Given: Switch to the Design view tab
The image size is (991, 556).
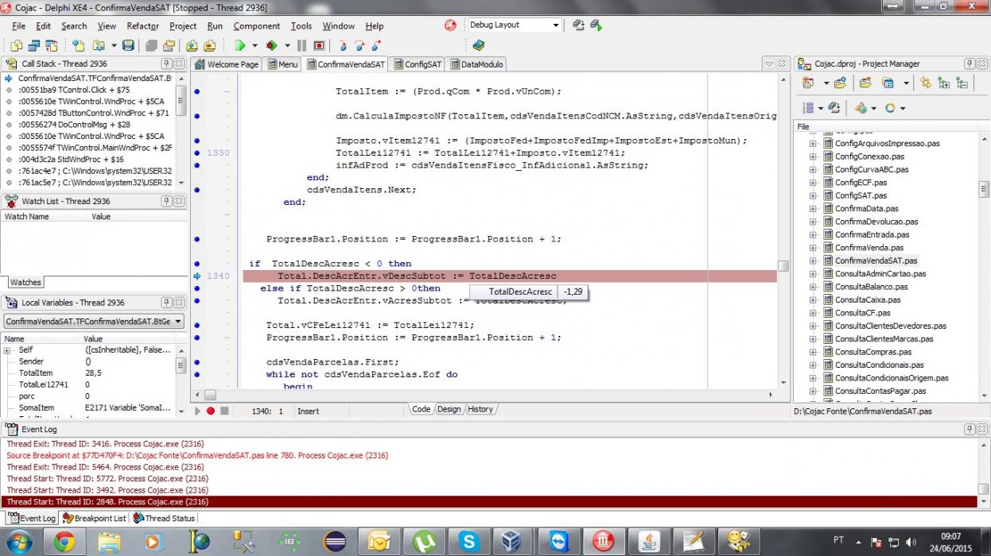Looking at the screenshot, I should point(449,409).
